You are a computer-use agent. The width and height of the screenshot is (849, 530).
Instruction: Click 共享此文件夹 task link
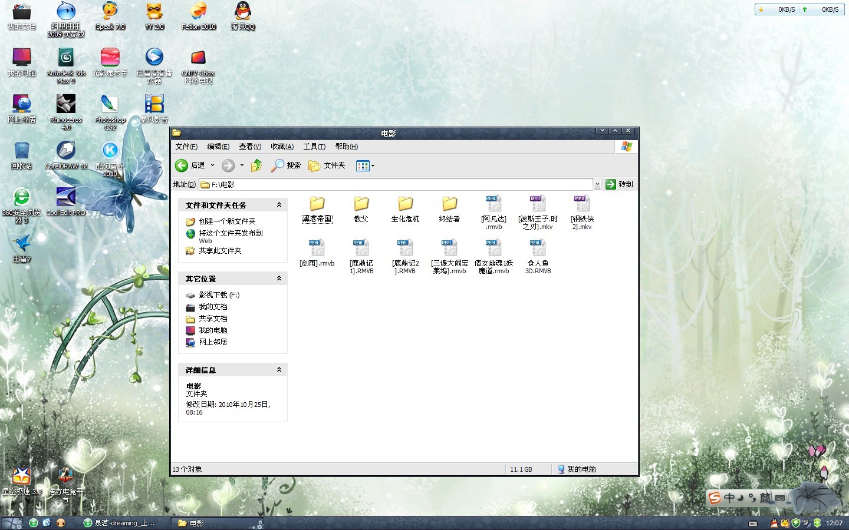[219, 251]
